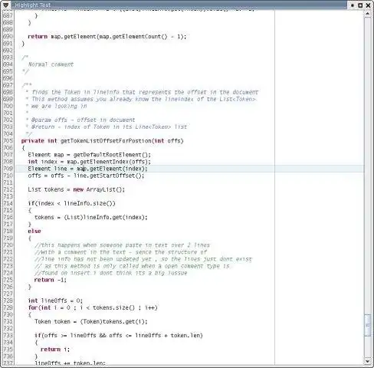Click the scrollbar down arrow
374x368 pixels.
click(368, 361)
